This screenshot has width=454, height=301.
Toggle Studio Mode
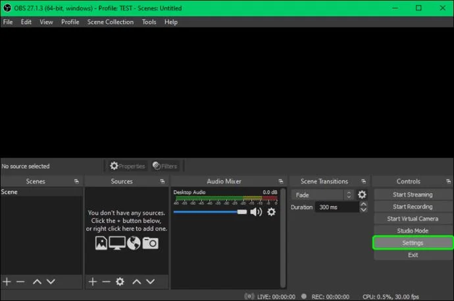413,231
